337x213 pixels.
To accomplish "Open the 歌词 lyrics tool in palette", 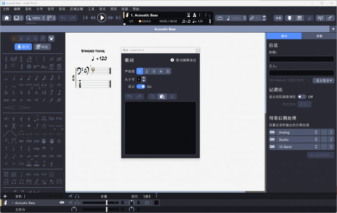I will coord(23,47).
